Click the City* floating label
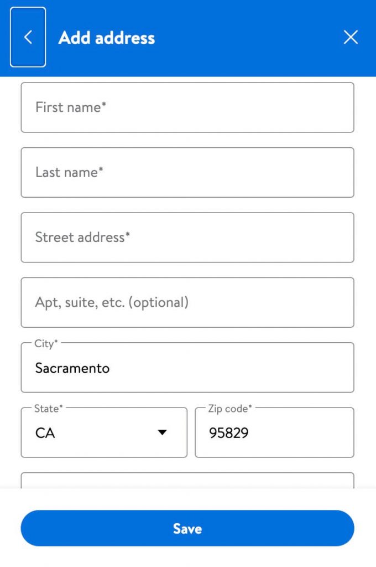 [x=46, y=343]
